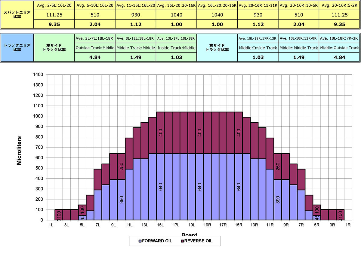This screenshot has height=254, width=361.
Task: Select the Middle Track:Middle cell
Action: tap(136, 48)
